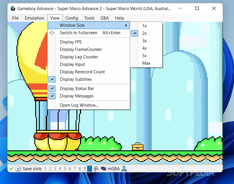Set window size to 4x

point(146,48)
